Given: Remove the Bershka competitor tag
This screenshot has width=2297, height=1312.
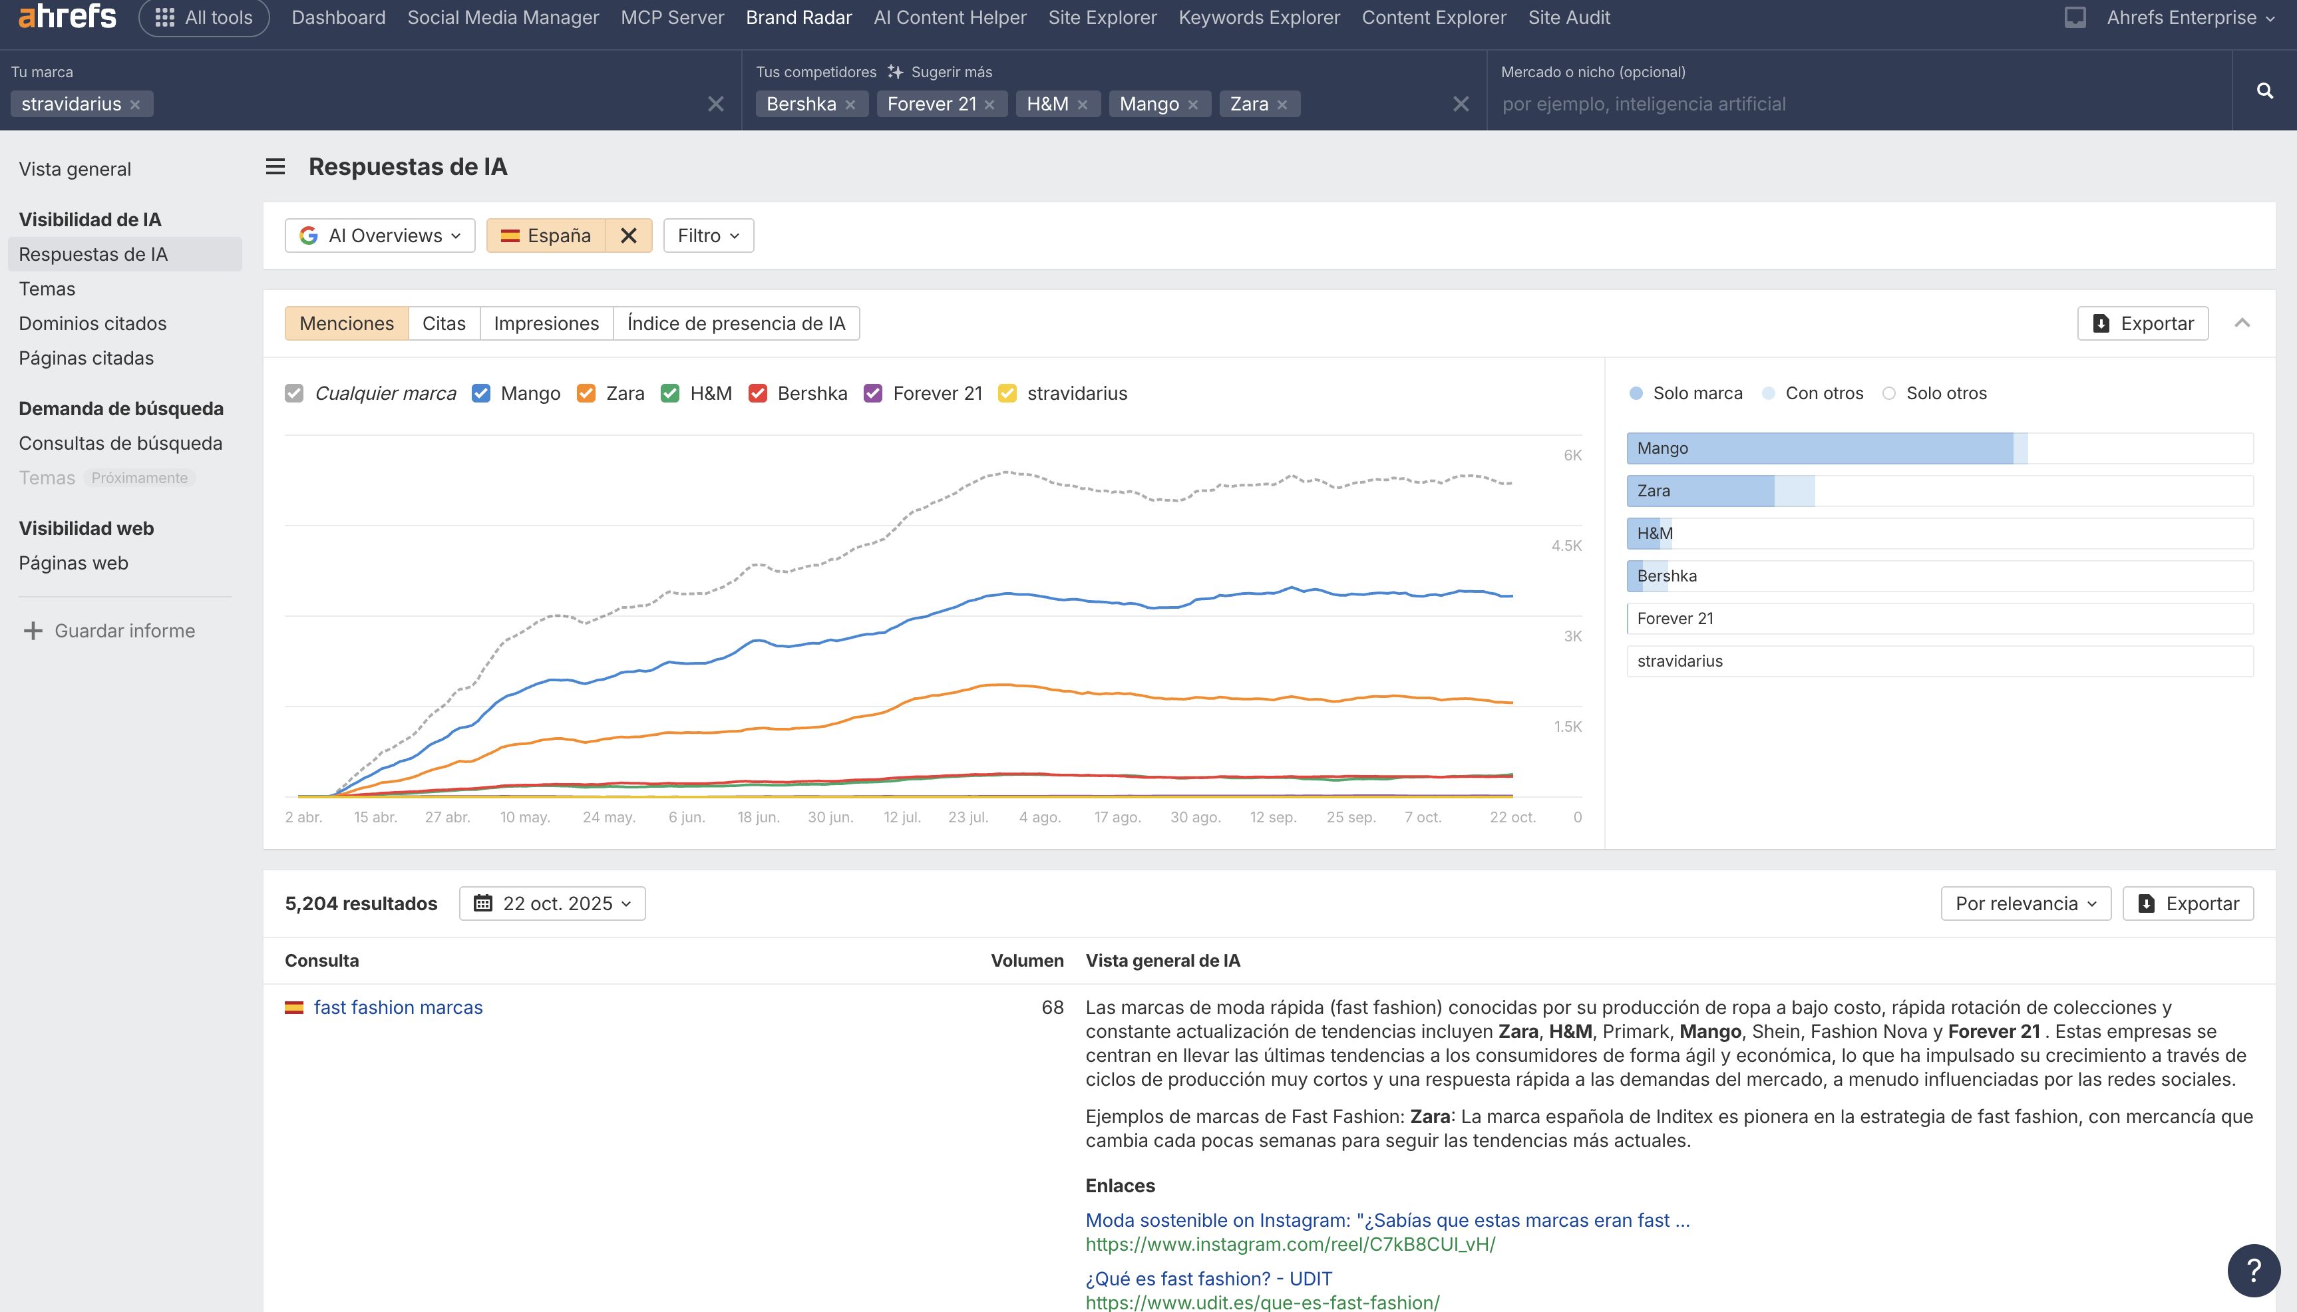Looking at the screenshot, I should [x=850, y=104].
